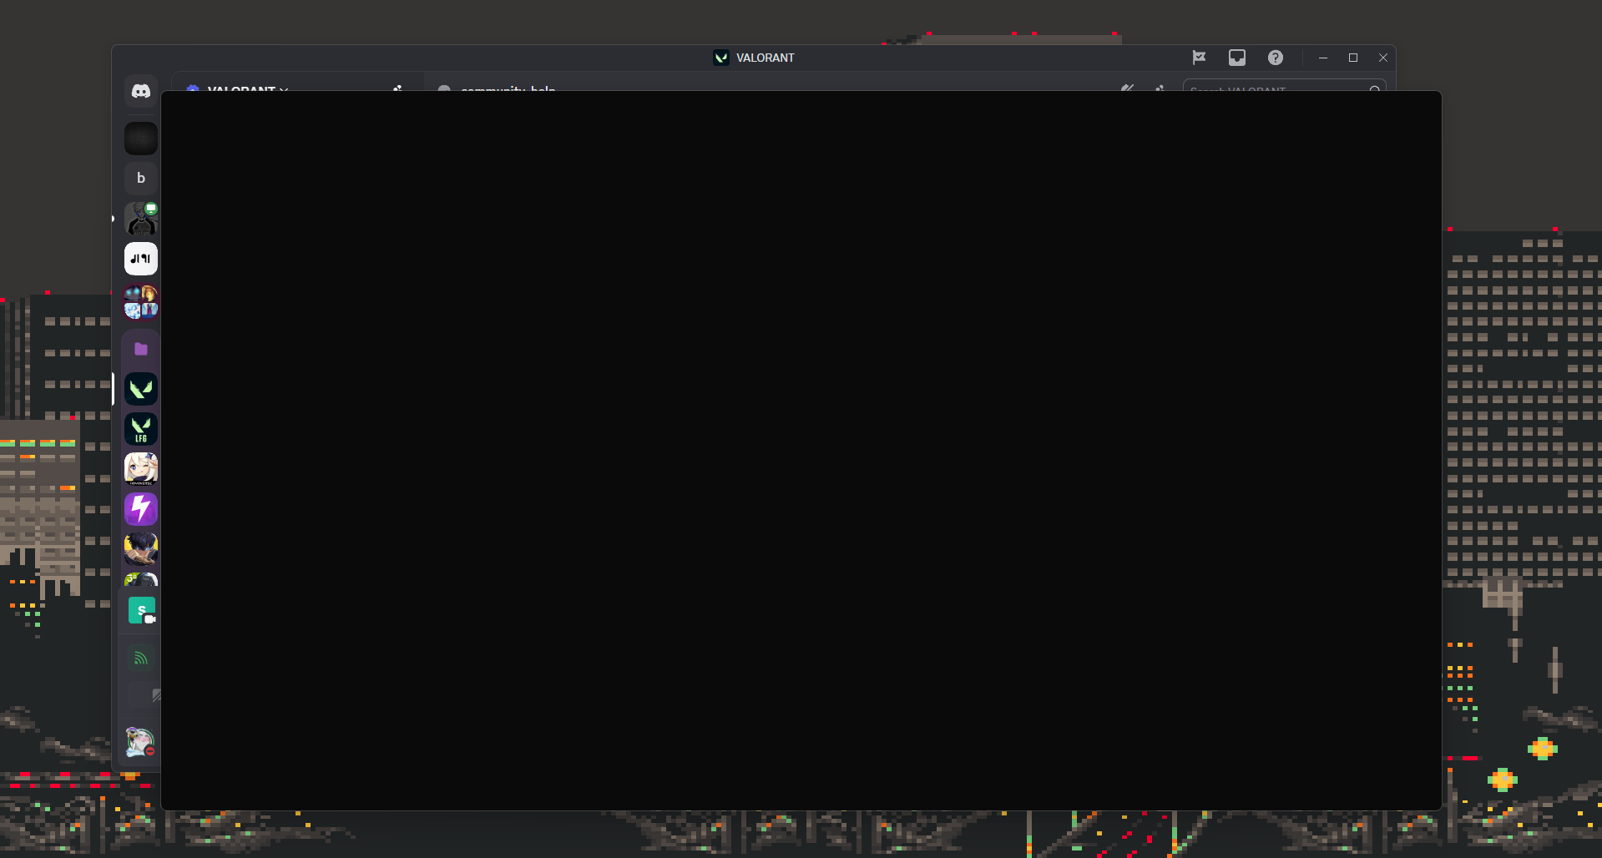This screenshot has width=1602, height=858.
Task: Open the server labeled "b"
Action: pyautogui.click(x=141, y=179)
